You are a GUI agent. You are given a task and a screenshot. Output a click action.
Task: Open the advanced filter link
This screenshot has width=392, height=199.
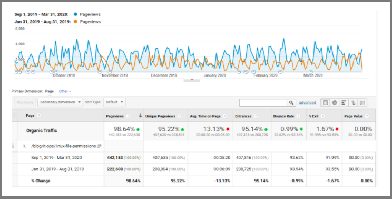307,102
